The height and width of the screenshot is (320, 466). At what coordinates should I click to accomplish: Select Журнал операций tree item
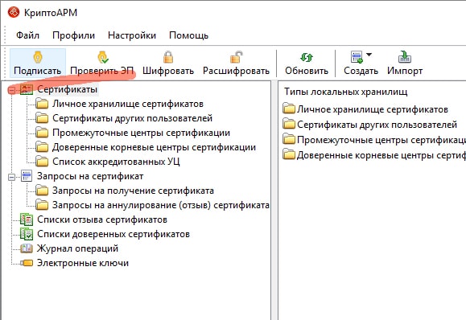pos(77,248)
